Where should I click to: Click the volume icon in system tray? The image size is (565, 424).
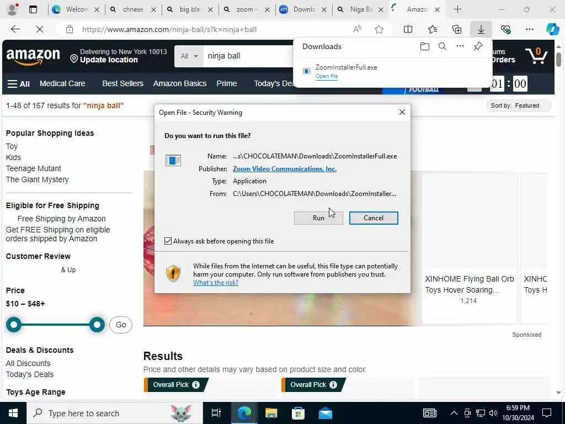[493, 413]
